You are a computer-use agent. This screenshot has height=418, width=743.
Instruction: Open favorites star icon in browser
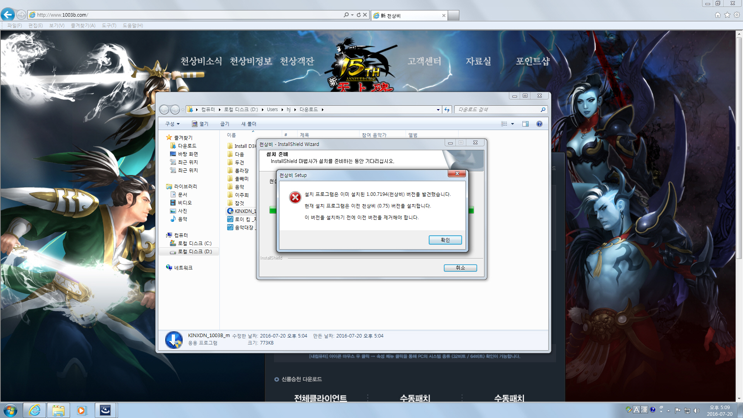click(727, 15)
